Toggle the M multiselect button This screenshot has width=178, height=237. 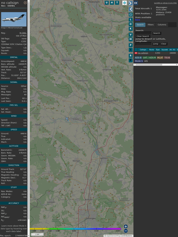pyautogui.click(x=131, y=39)
